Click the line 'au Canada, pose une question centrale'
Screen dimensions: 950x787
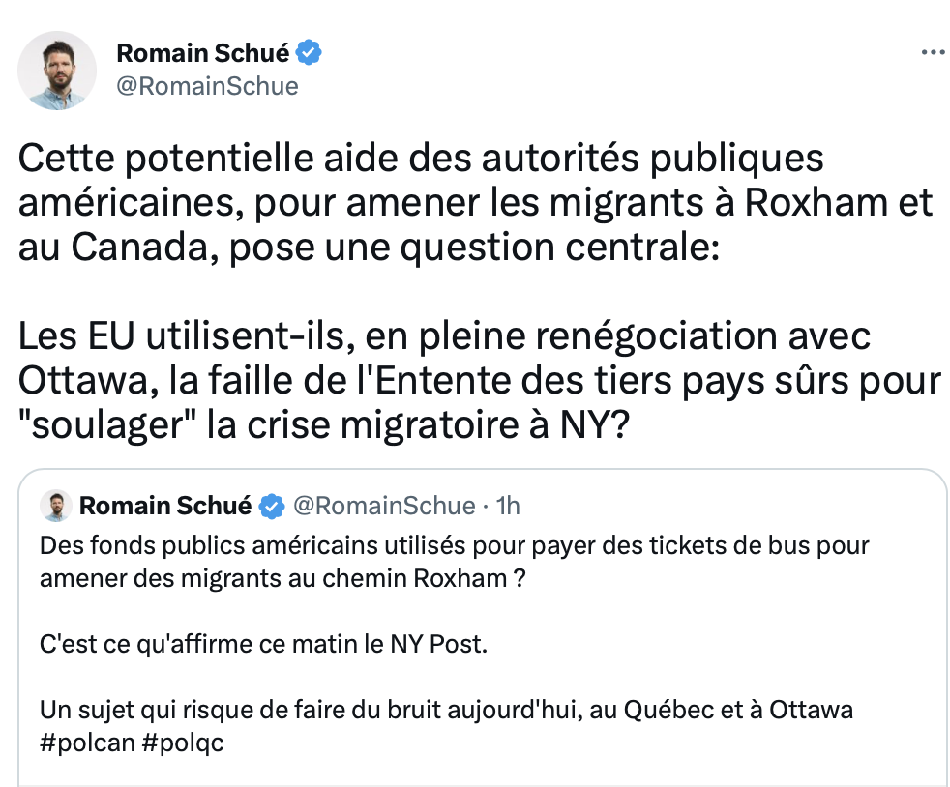click(x=369, y=247)
